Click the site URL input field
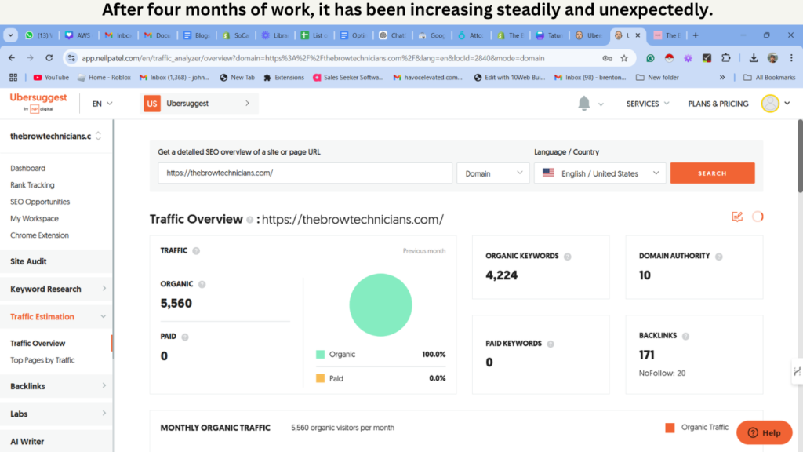Image resolution: width=803 pixels, height=452 pixels. [305, 173]
